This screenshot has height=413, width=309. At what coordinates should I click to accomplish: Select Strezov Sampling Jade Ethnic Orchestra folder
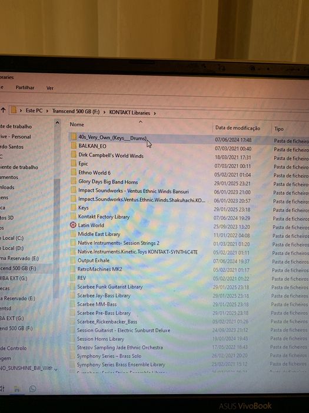[x=120, y=348]
